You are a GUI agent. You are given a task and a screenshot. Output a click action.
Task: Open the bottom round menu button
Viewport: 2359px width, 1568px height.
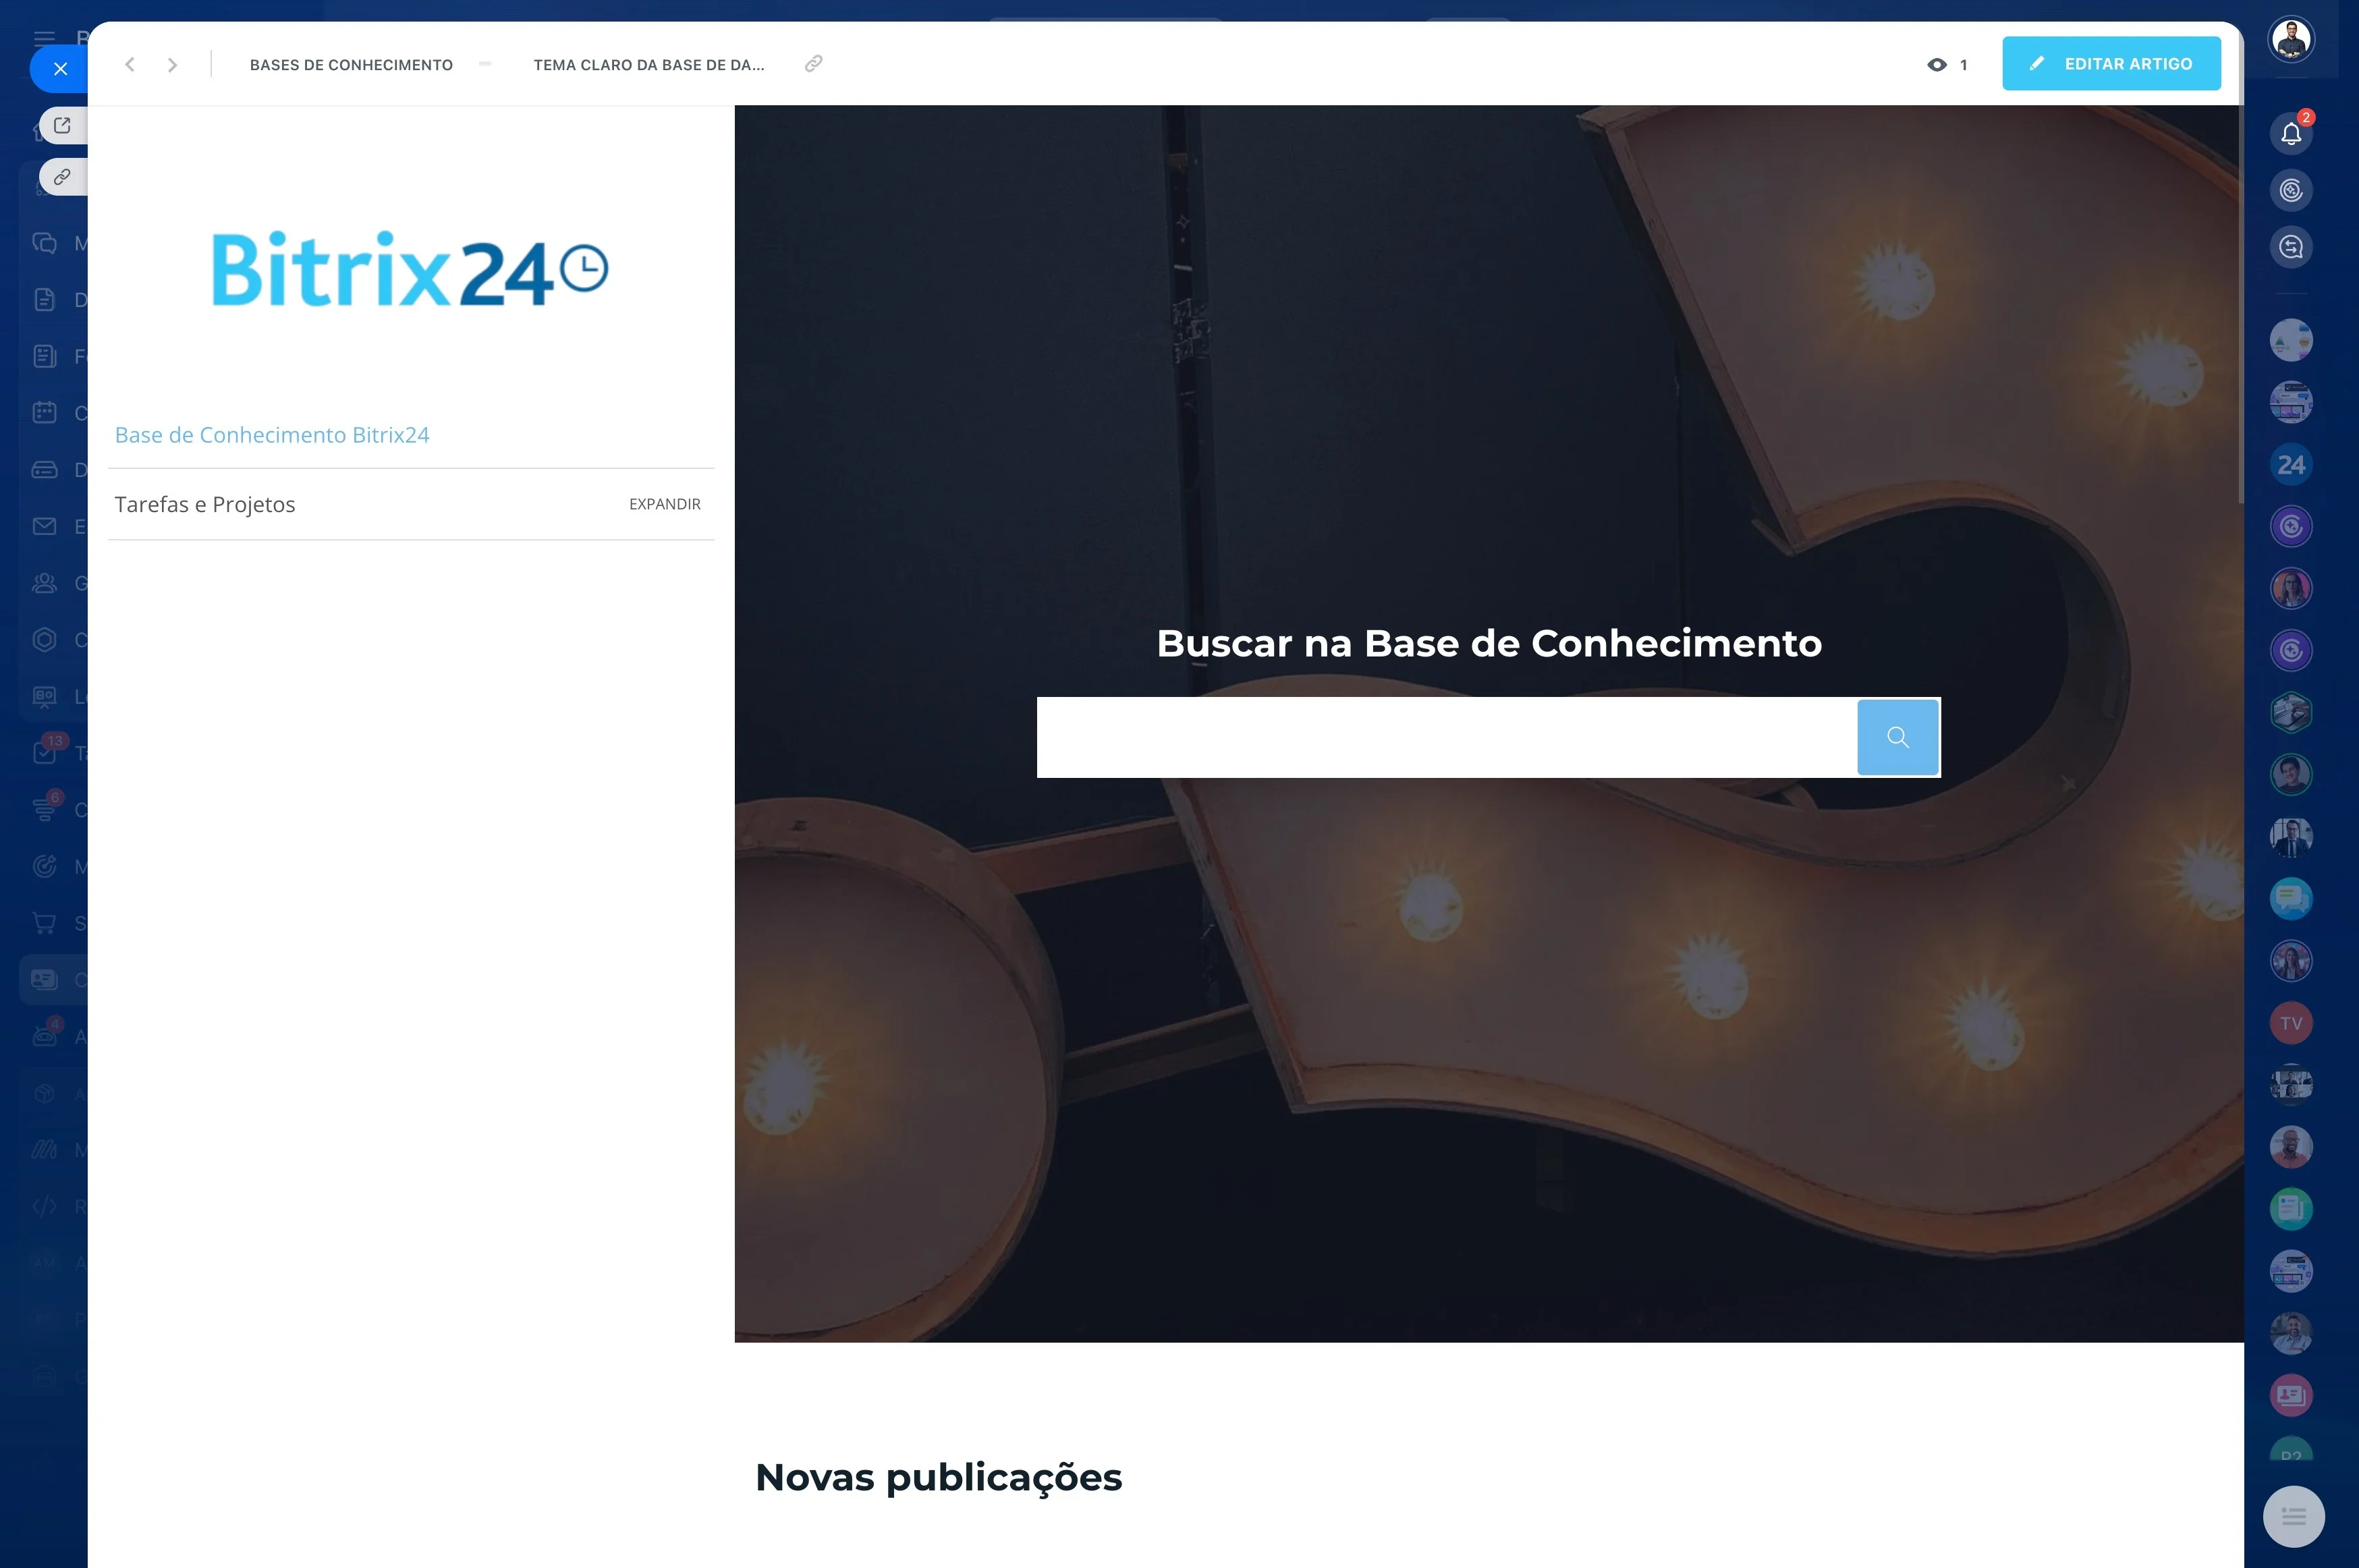pyautogui.click(x=2293, y=1516)
